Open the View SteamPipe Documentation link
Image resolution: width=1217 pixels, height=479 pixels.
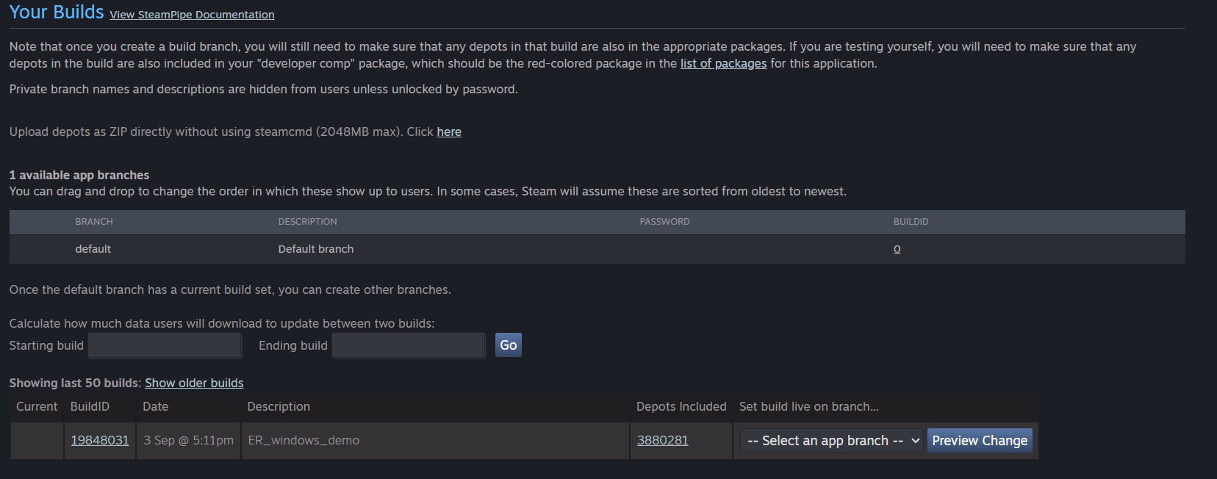192,15
